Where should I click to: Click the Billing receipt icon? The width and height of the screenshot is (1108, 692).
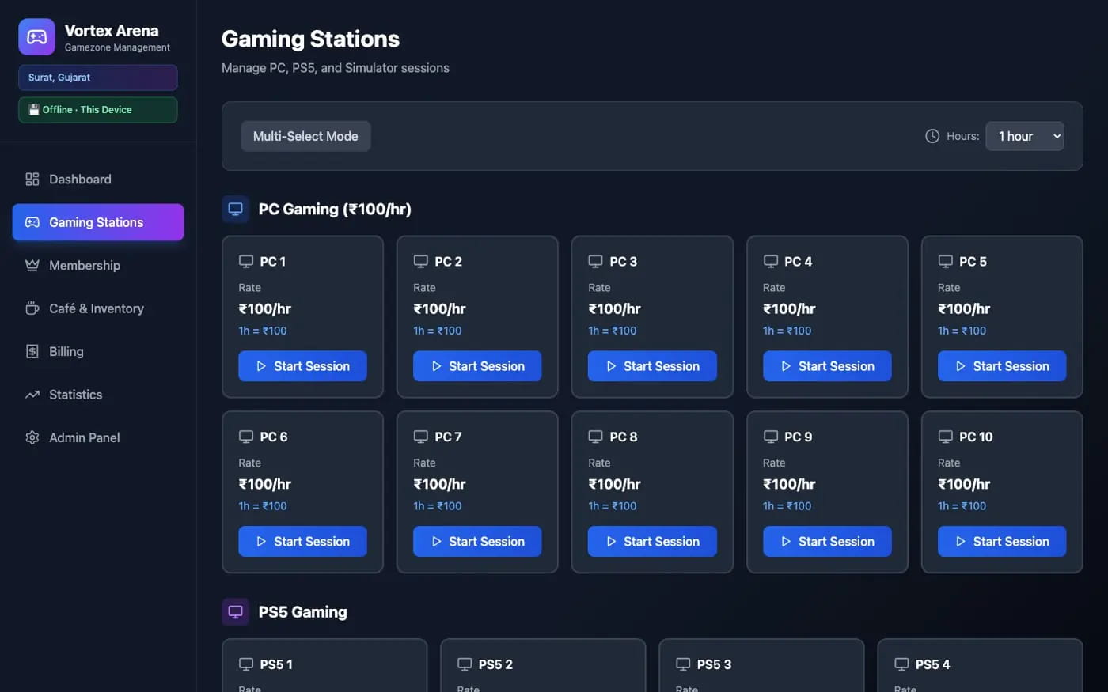(32, 352)
